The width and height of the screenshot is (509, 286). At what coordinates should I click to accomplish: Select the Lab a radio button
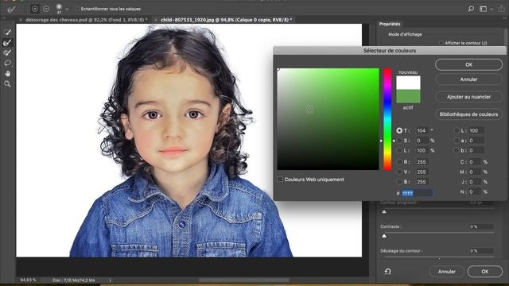[x=457, y=141]
